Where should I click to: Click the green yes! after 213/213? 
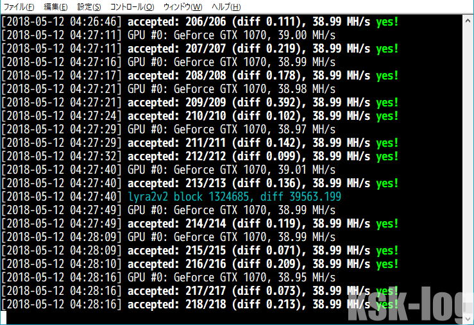tap(387, 183)
